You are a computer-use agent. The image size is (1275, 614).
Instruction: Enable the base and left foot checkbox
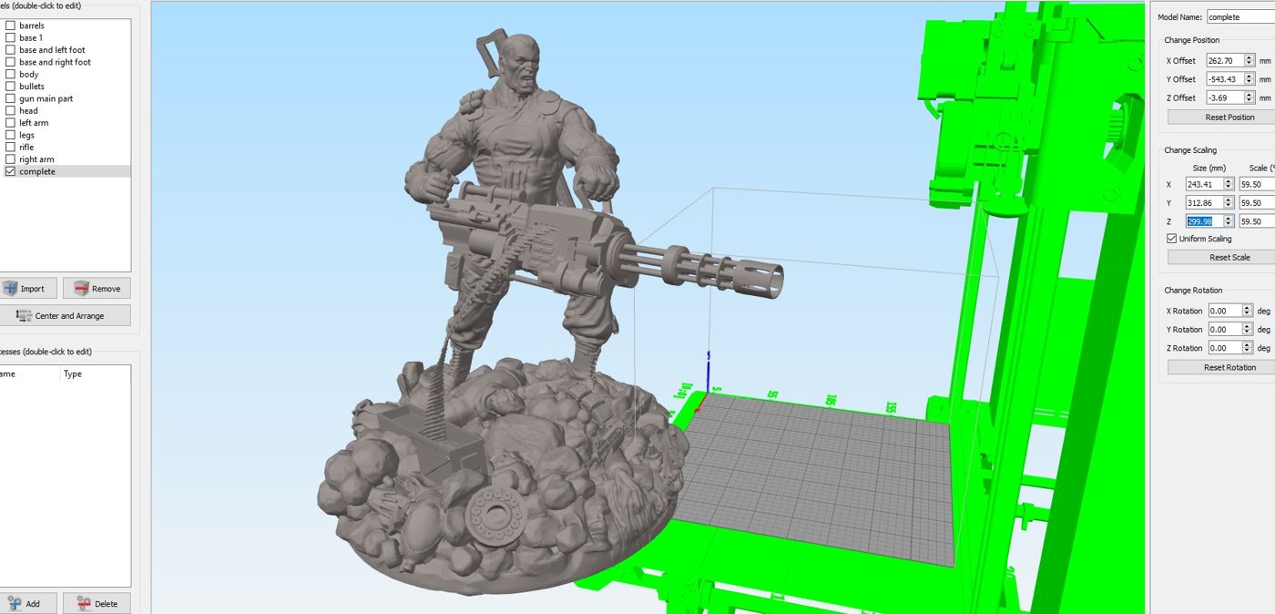point(10,50)
